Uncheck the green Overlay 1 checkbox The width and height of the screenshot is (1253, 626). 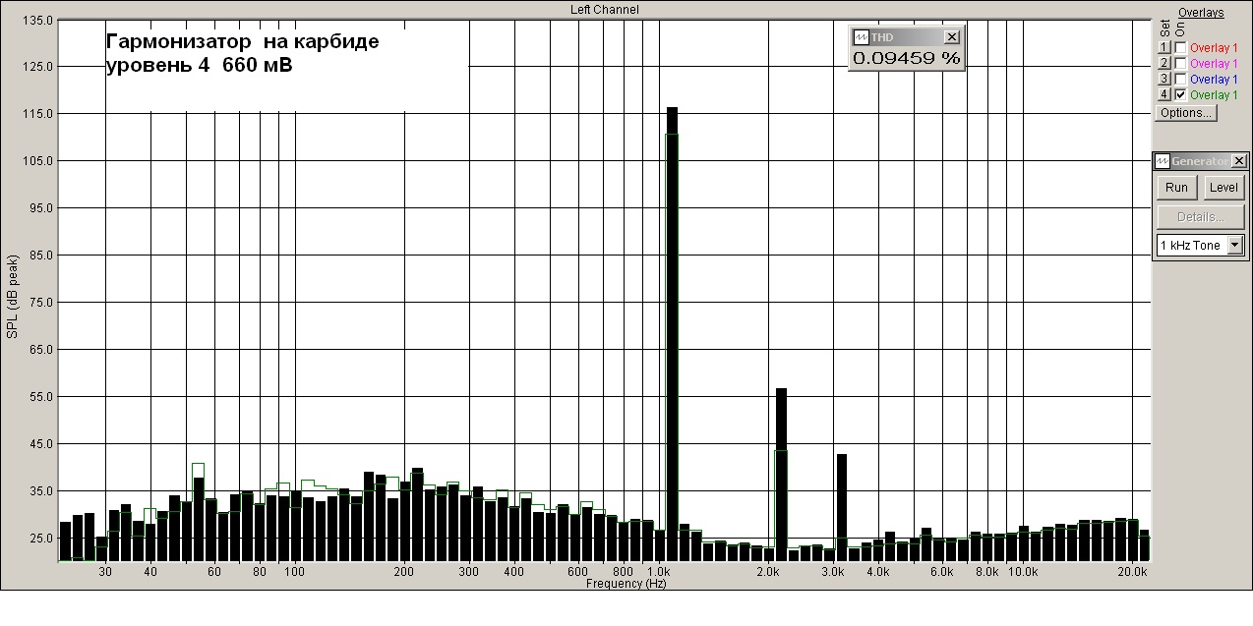(1180, 94)
